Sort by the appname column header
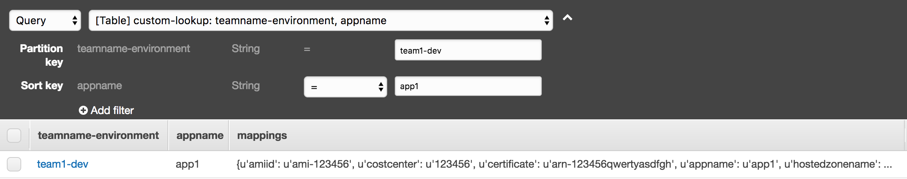The height and width of the screenshot is (179, 907). (x=200, y=136)
